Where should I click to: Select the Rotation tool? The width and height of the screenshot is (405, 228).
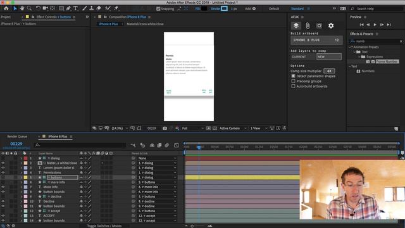tap(38, 8)
